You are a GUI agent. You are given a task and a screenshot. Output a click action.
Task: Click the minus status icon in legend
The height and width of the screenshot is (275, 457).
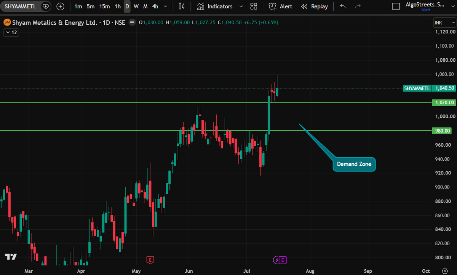click(132, 22)
